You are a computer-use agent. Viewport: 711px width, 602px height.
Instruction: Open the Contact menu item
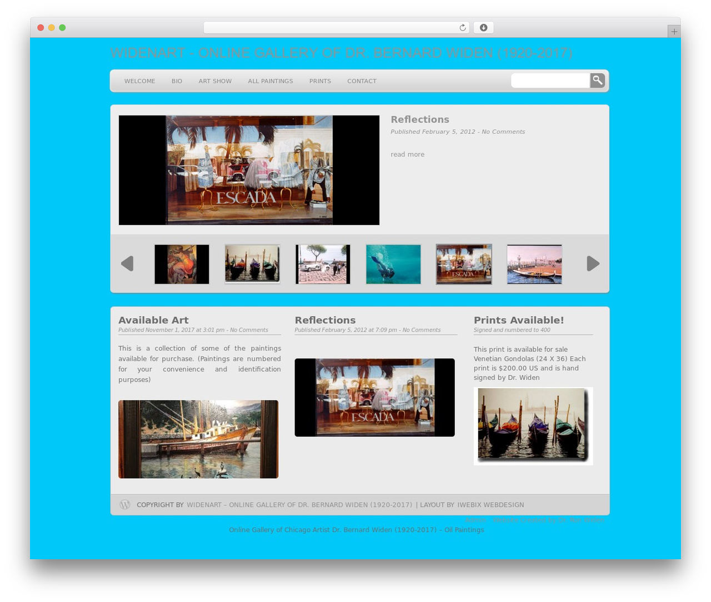pos(362,81)
